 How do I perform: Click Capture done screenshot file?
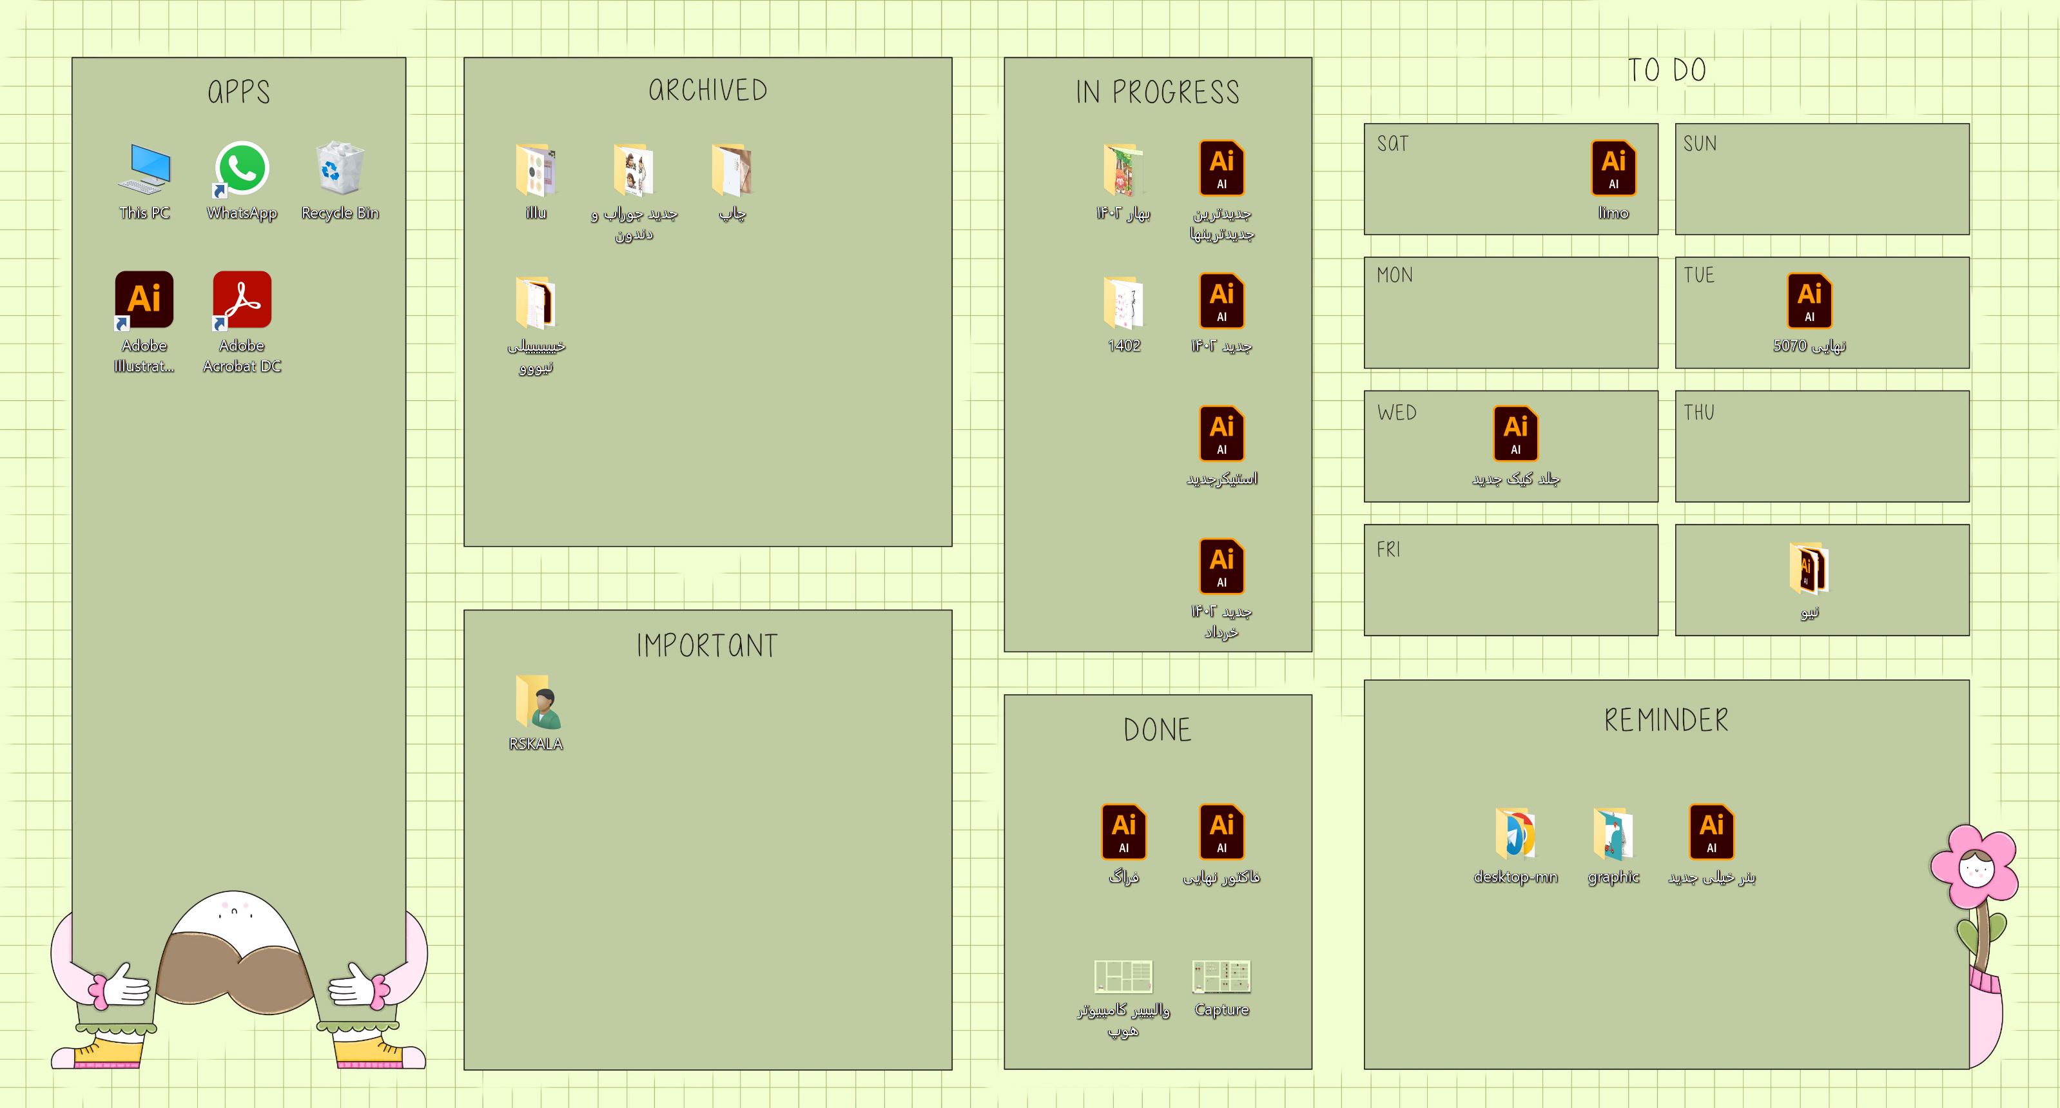coord(1219,976)
